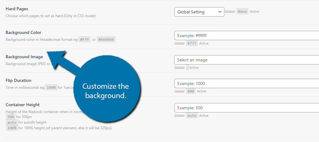The width and height of the screenshot is (319, 142).
Task: Click the 1000 milliseconds example code
Action: click(51, 88)
